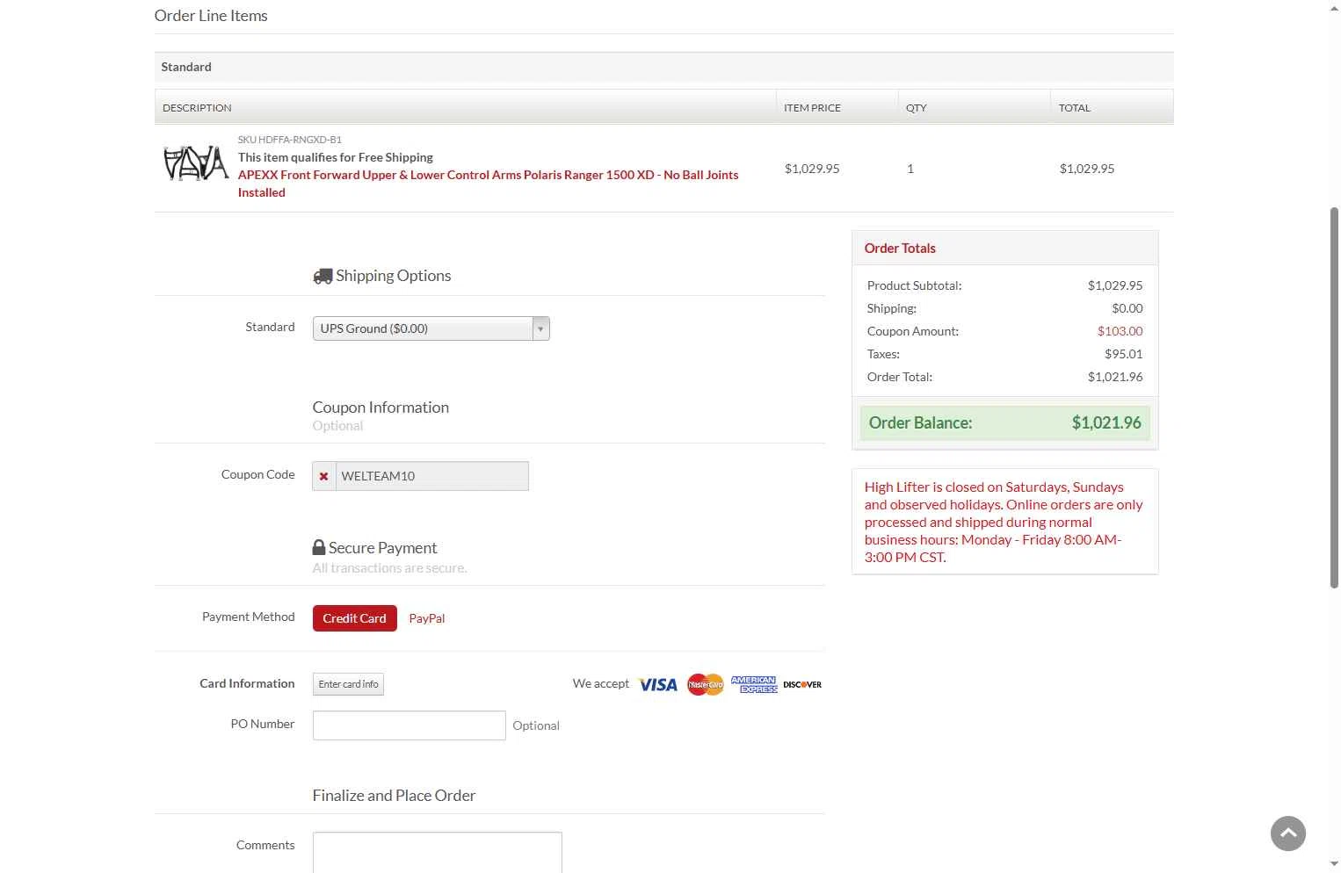This screenshot has height=873, width=1341.
Task: Click the MasterCard logo
Action: (706, 684)
